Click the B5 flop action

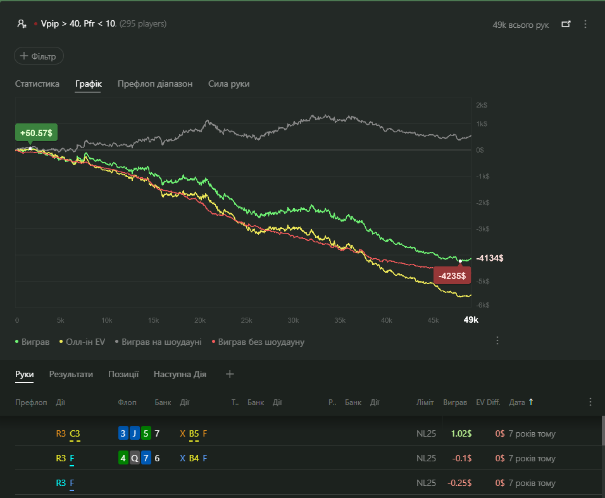coord(194,433)
